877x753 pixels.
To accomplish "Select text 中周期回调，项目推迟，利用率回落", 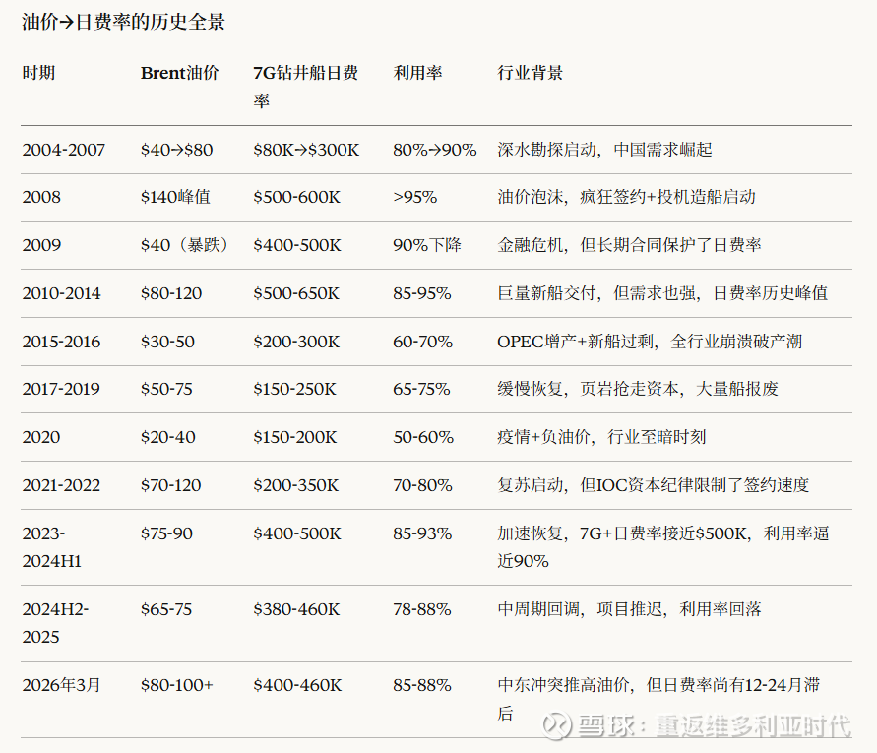I will pos(629,609).
